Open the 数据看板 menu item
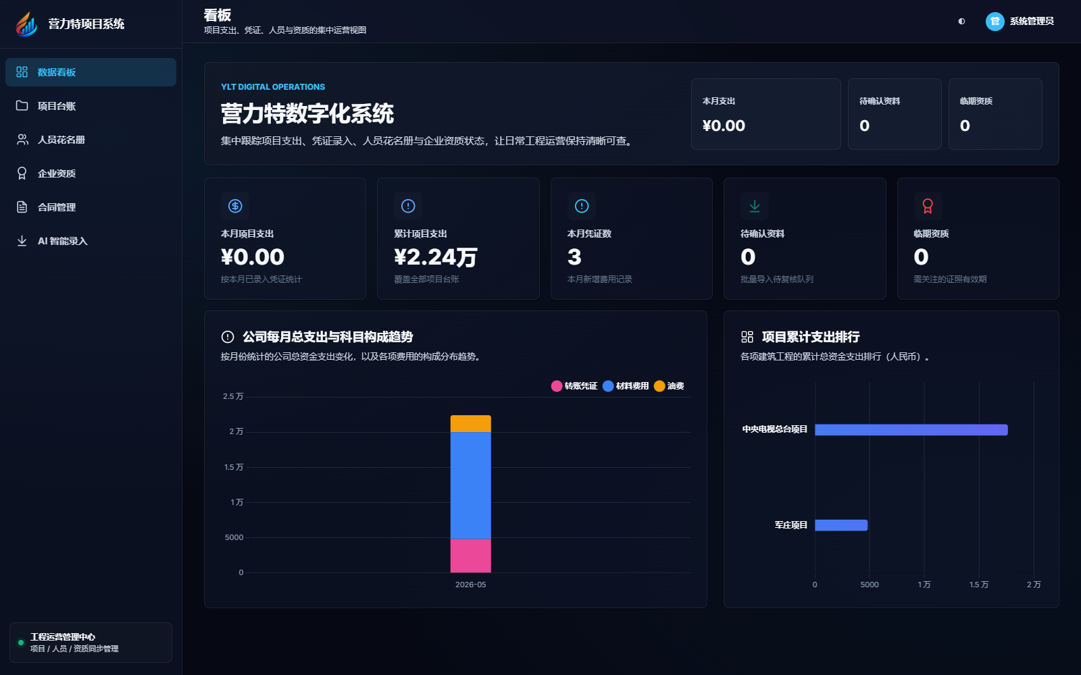 point(91,72)
